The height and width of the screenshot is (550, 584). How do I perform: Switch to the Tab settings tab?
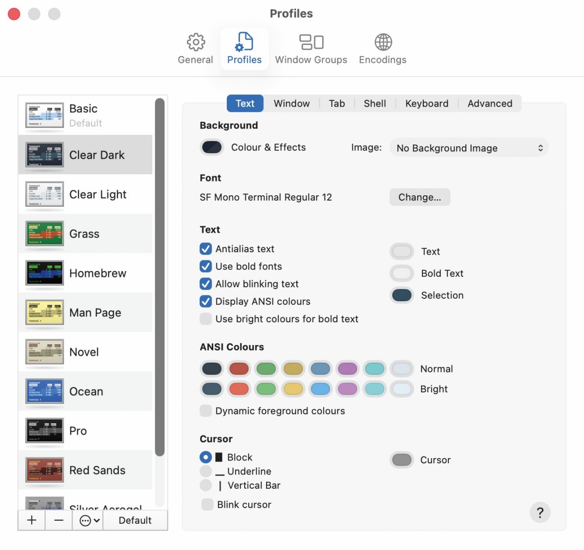337,103
